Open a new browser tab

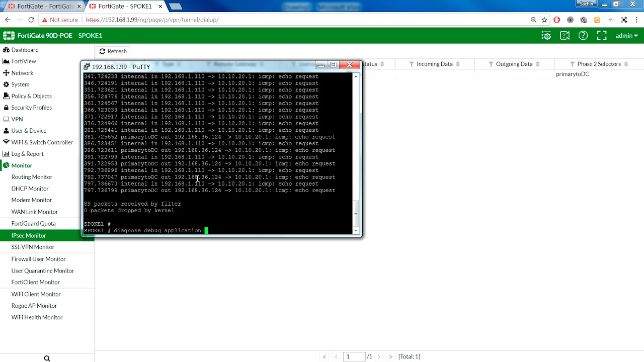coord(176,7)
